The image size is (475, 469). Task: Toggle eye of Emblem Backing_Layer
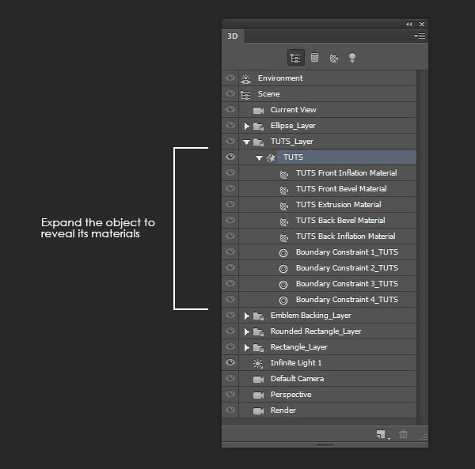pyautogui.click(x=230, y=315)
